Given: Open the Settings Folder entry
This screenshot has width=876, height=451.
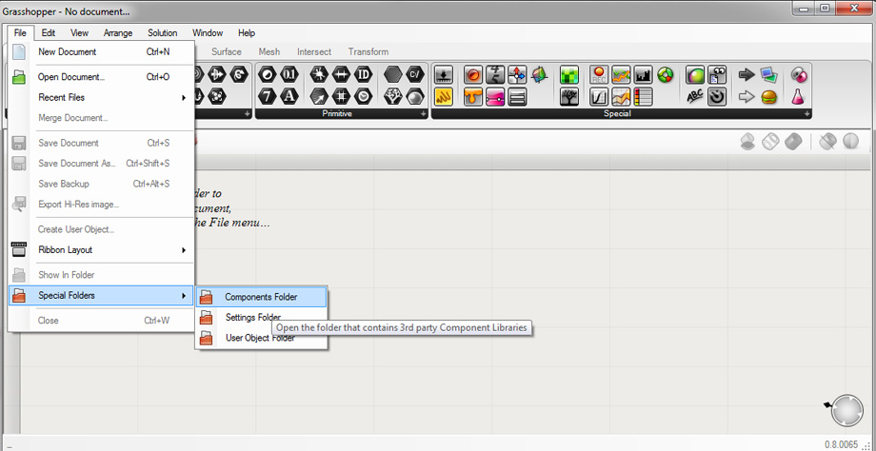Looking at the screenshot, I should [x=261, y=318].
